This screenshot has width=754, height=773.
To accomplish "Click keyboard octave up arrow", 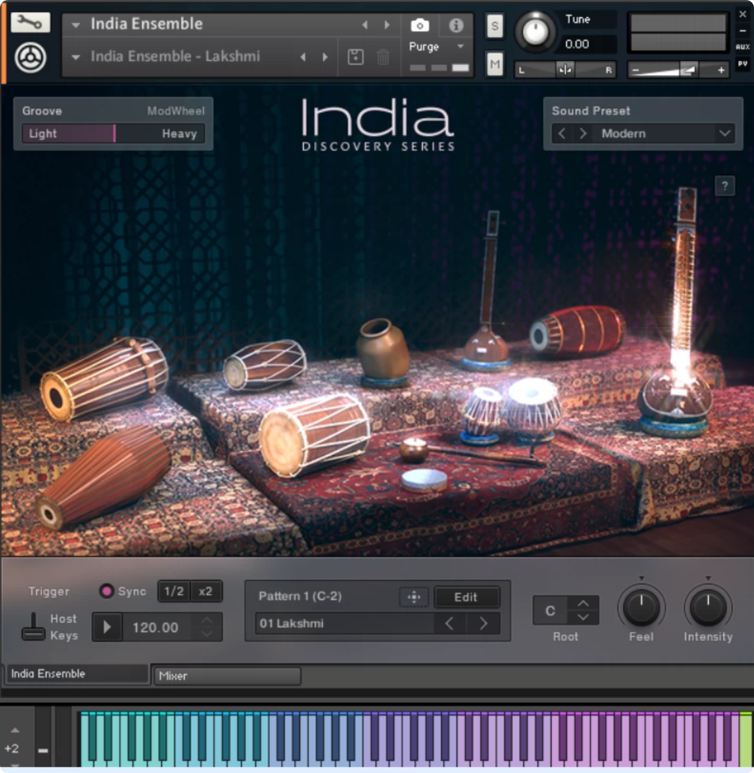I will [x=15, y=730].
